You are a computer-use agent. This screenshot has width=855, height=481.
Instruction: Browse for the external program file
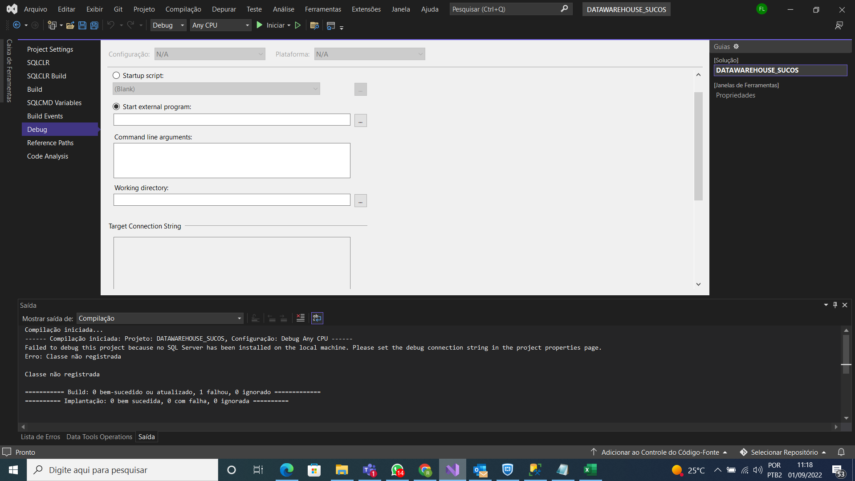pyautogui.click(x=361, y=120)
